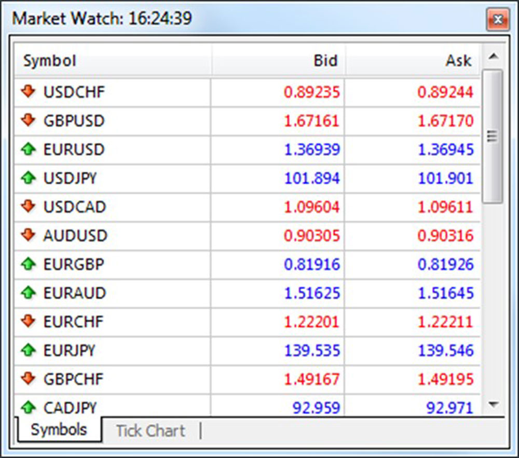
Task: Click GBPCHF bid price 1.49167
Action: (x=312, y=380)
